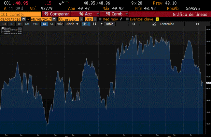
Task: Collapse panel with double left chevron
Action: pos(134,24)
